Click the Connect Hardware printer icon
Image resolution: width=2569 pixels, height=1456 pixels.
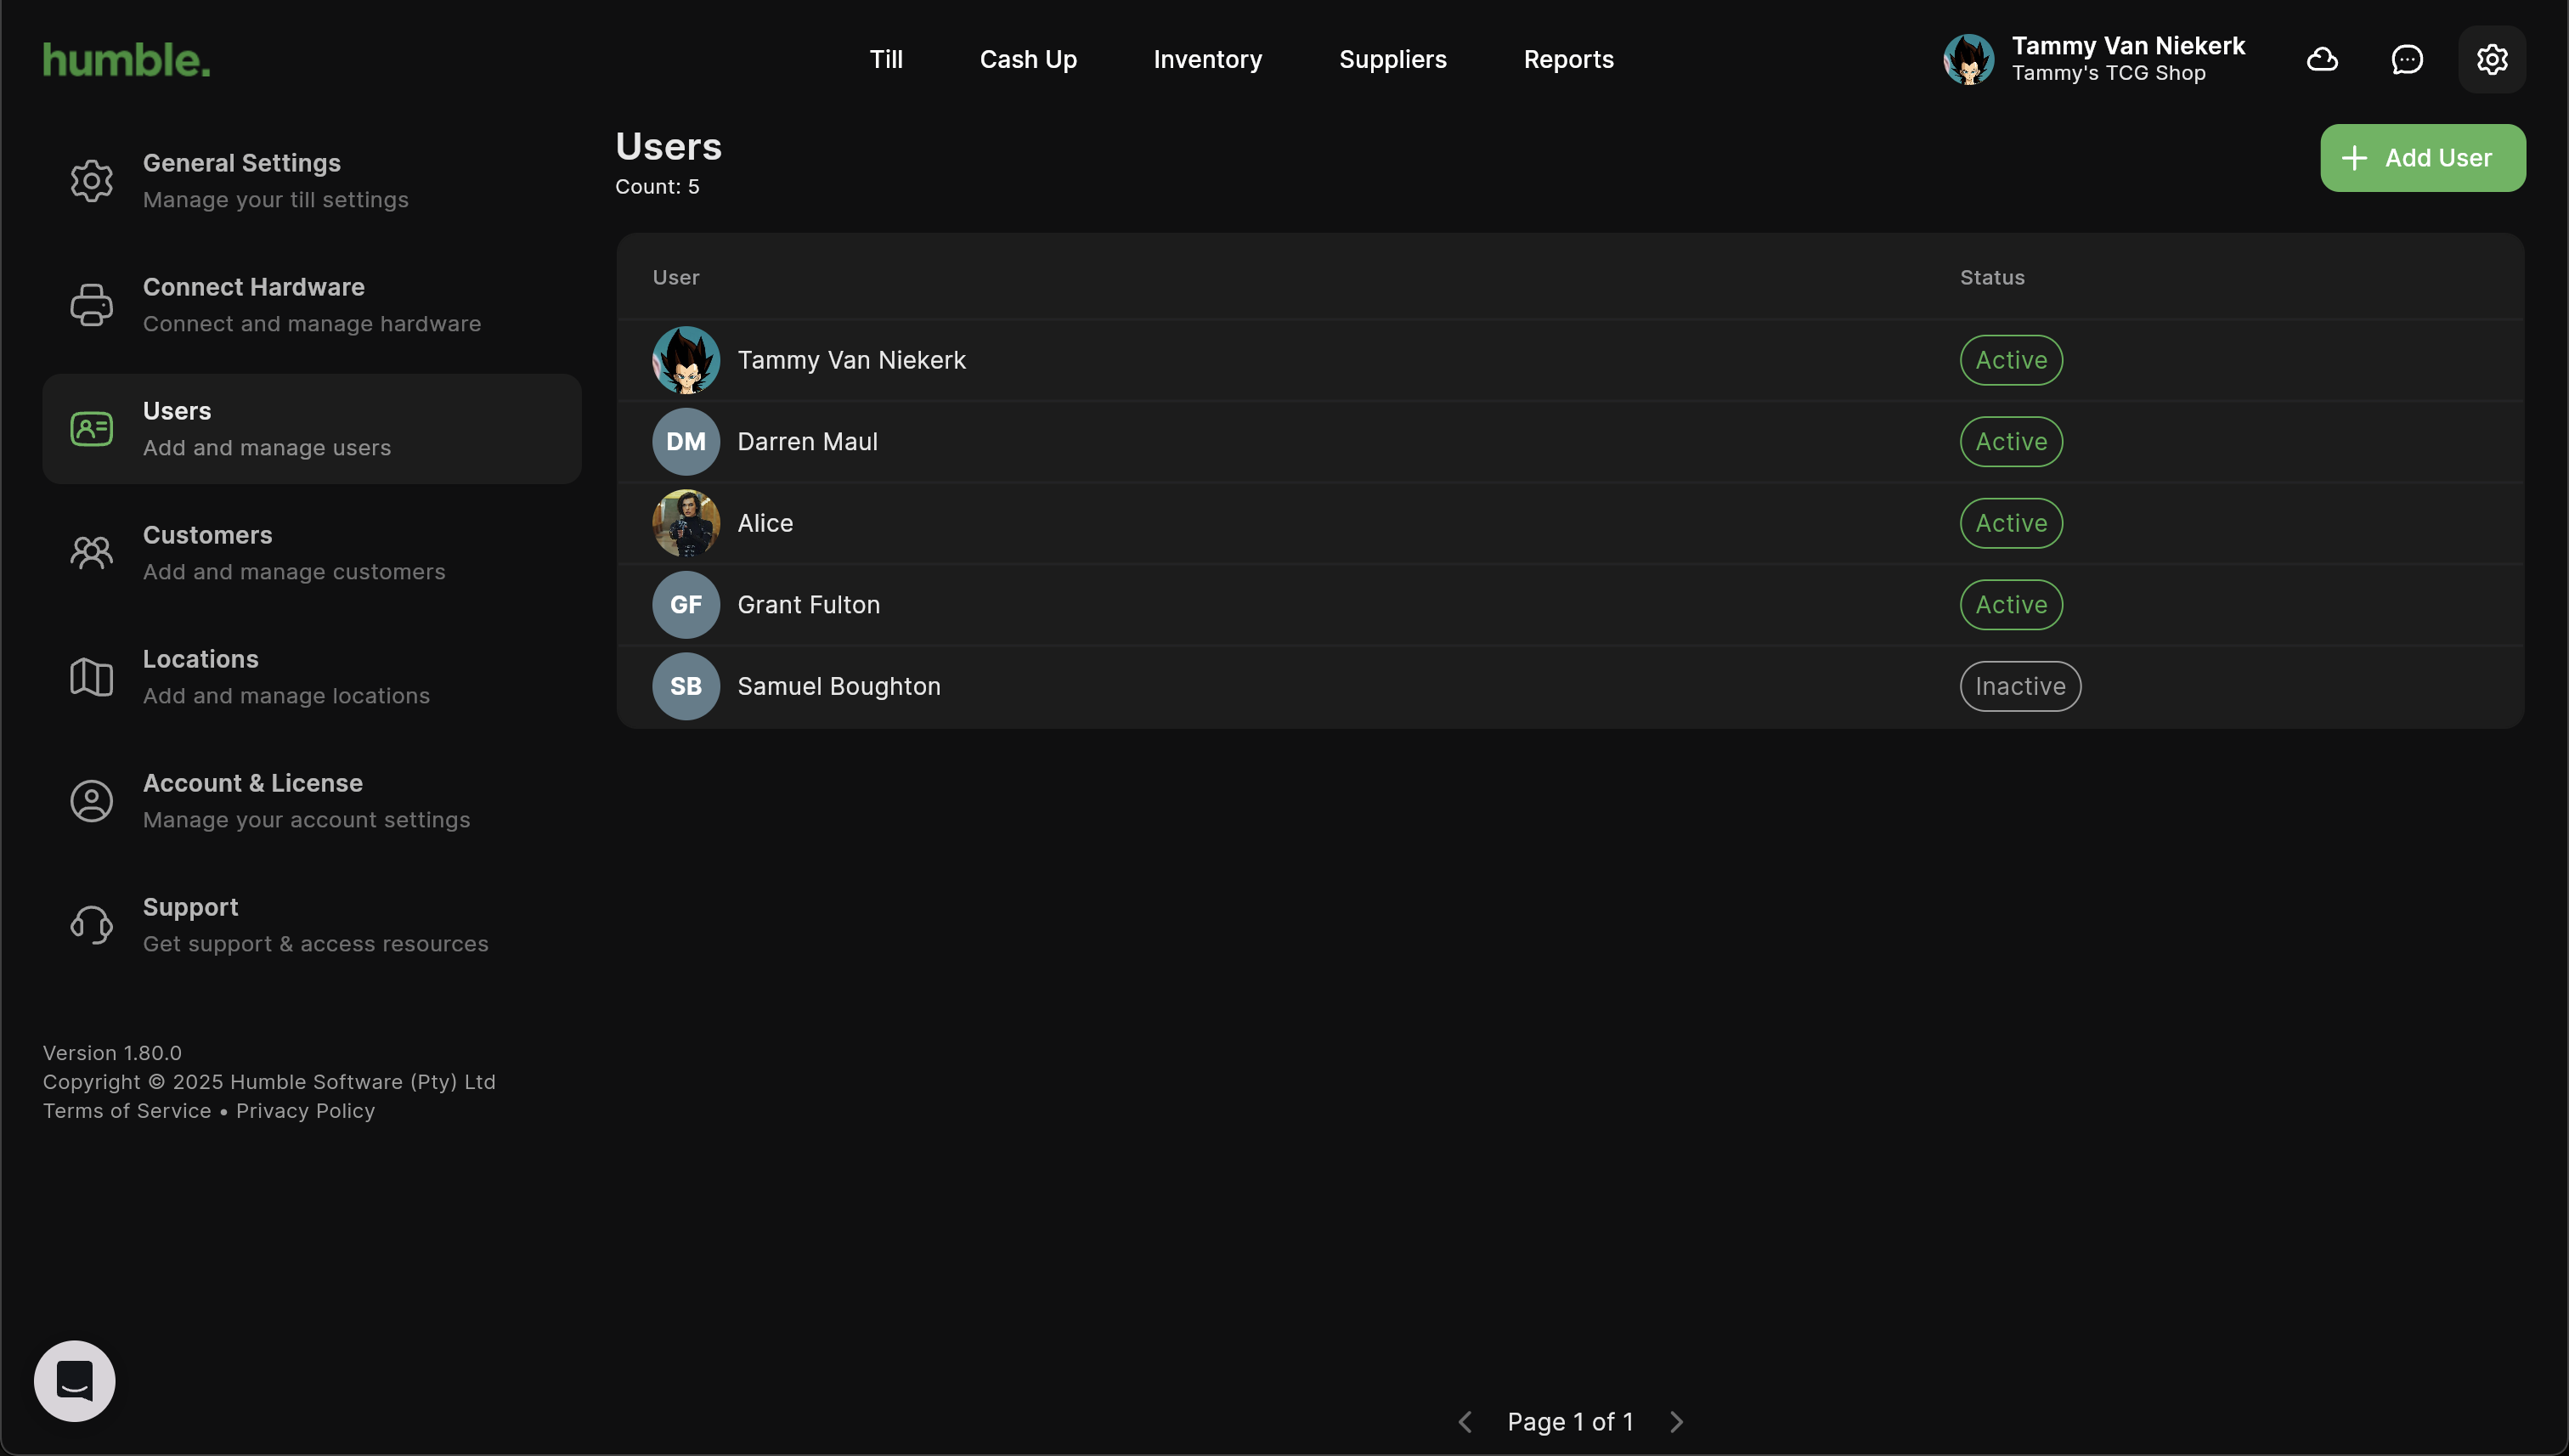(x=91, y=304)
